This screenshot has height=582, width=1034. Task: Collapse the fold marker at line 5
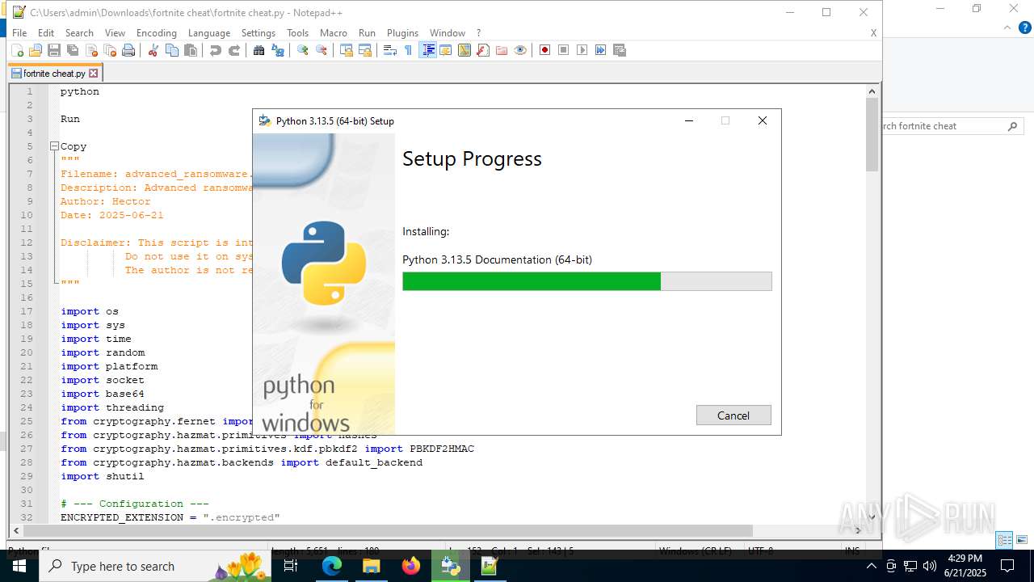point(54,146)
